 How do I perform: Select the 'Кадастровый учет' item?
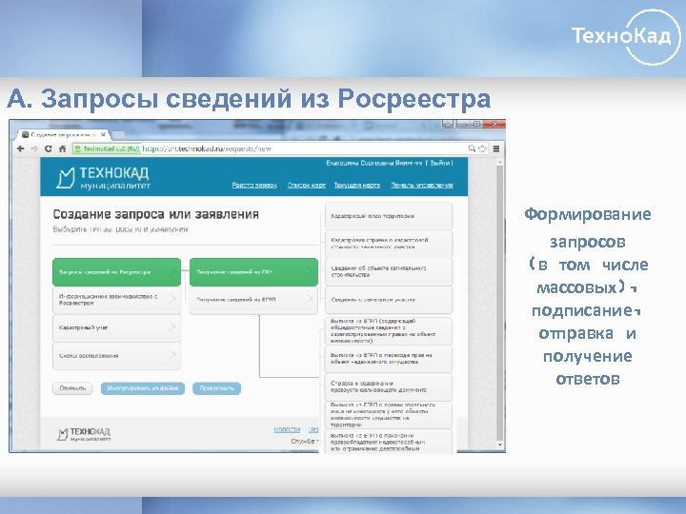[x=116, y=327]
